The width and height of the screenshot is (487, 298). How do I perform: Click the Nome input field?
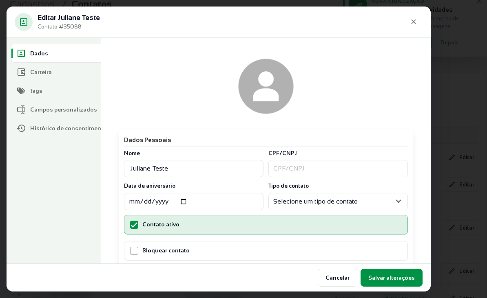193,169
